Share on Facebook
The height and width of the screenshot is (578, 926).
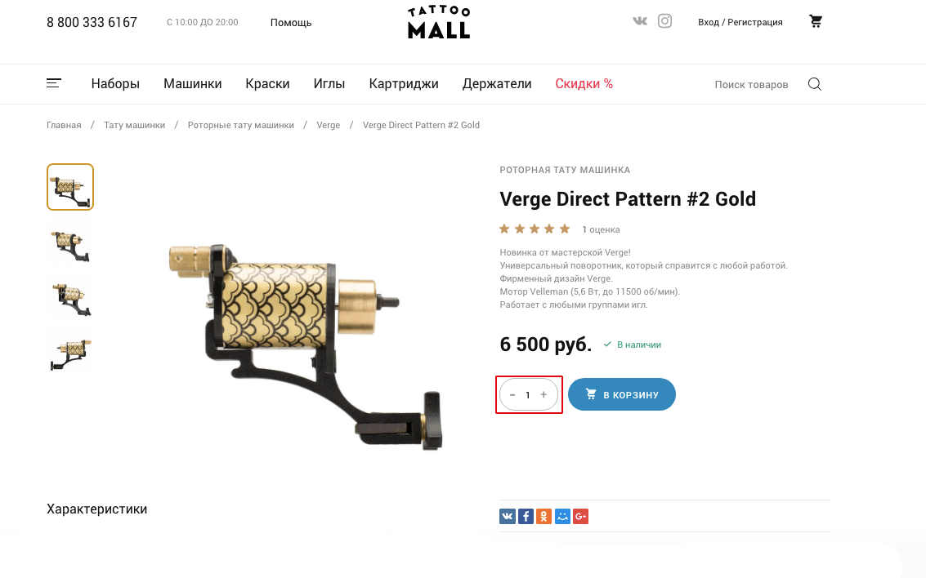point(526,517)
